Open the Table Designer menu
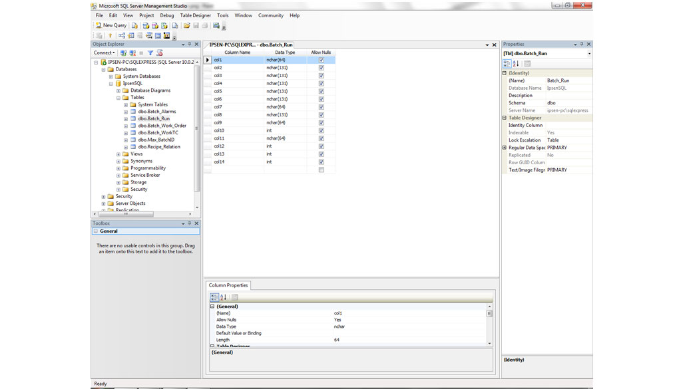Viewport: 683px width, 389px height. (195, 15)
